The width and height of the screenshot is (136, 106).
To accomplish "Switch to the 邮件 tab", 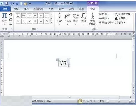I will click(x=61, y=9).
